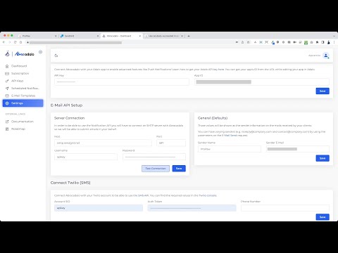Go back with the browser back arrow
The height and width of the screenshot is (253, 338).
pyautogui.click(x=4, y=42)
